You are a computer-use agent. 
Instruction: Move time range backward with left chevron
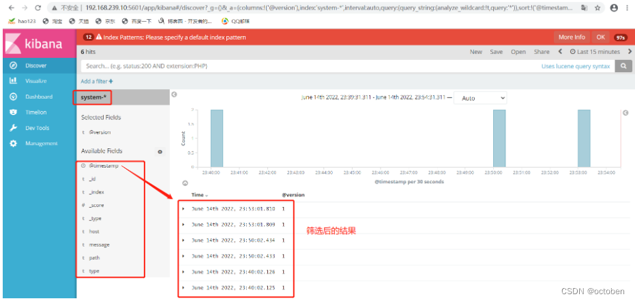[560, 51]
